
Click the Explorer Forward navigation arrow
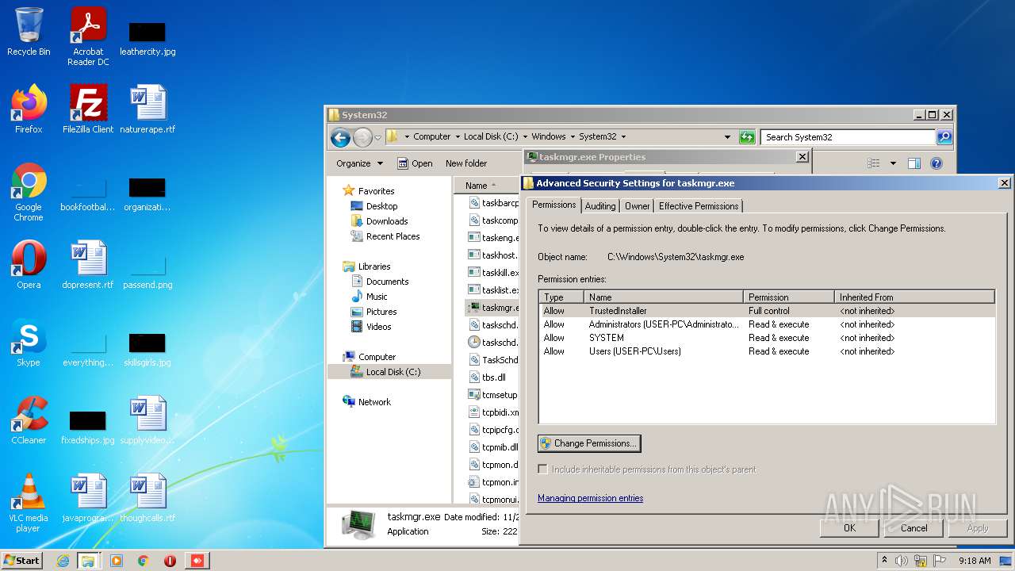(x=362, y=137)
